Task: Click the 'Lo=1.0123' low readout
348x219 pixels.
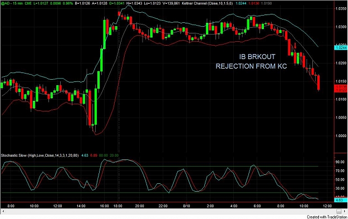Action: click(x=152, y=3)
